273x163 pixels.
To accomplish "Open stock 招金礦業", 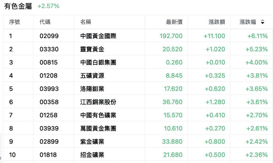I will click(x=92, y=155).
